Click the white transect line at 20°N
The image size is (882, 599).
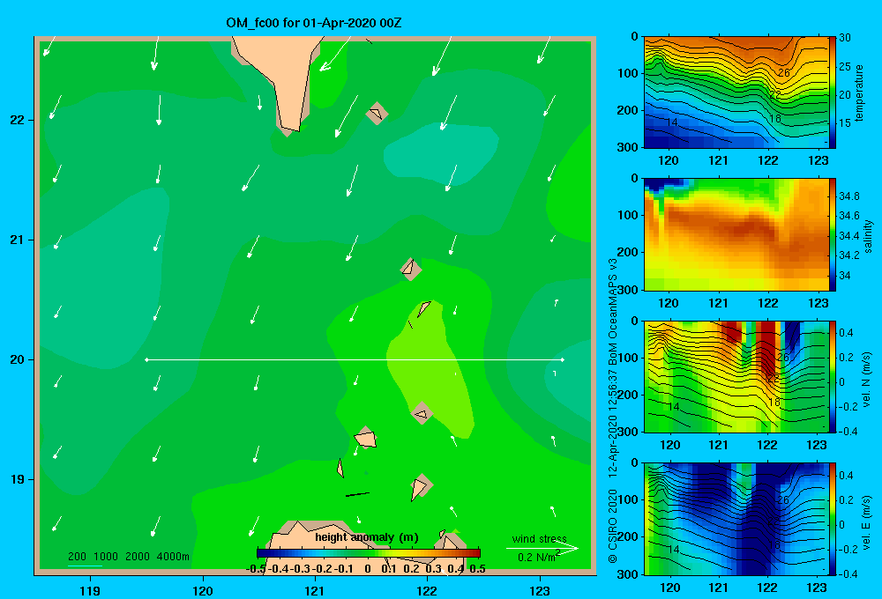pos(355,359)
